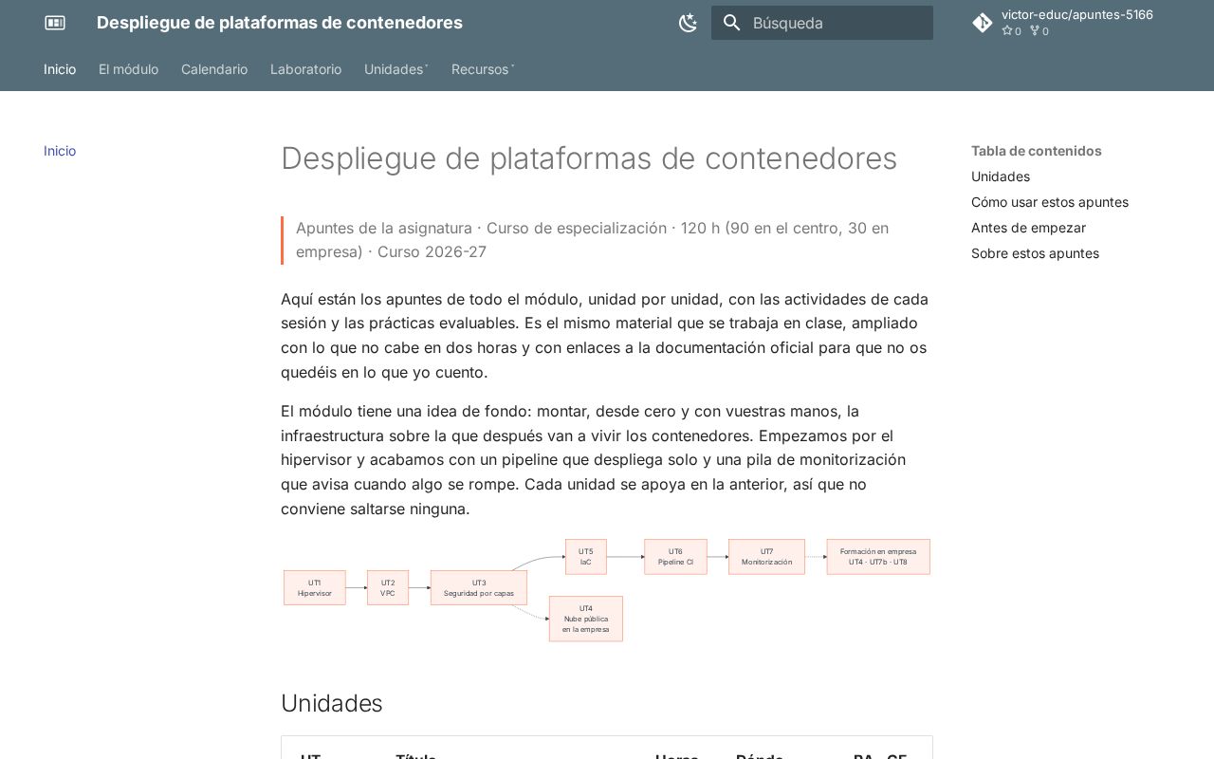Click the Unidades section heading
The width and height of the screenshot is (1214, 759).
(332, 703)
